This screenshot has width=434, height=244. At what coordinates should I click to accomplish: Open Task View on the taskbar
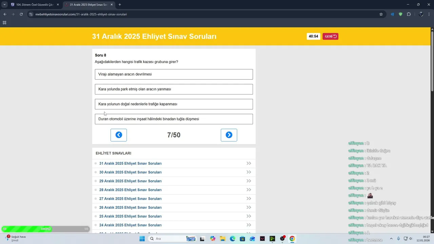[x=202, y=239]
